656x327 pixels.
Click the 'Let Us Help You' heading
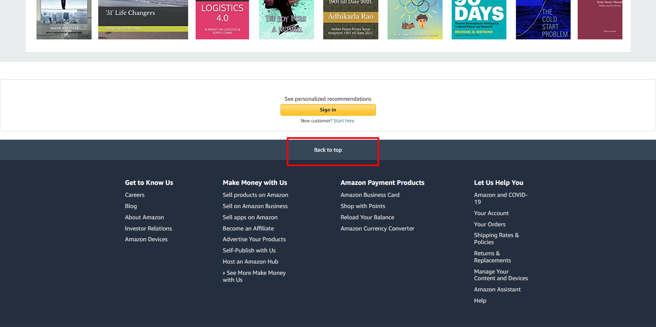[499, 182]
